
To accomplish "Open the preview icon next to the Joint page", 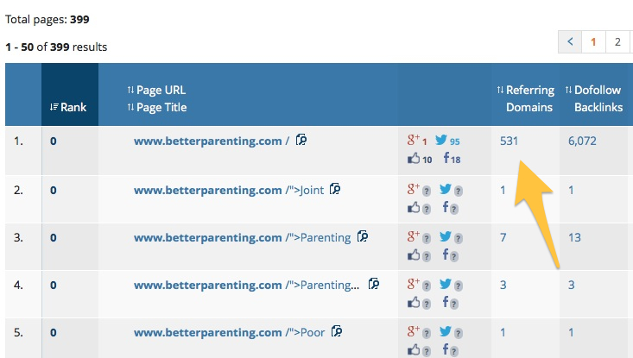I will [335, 189].
